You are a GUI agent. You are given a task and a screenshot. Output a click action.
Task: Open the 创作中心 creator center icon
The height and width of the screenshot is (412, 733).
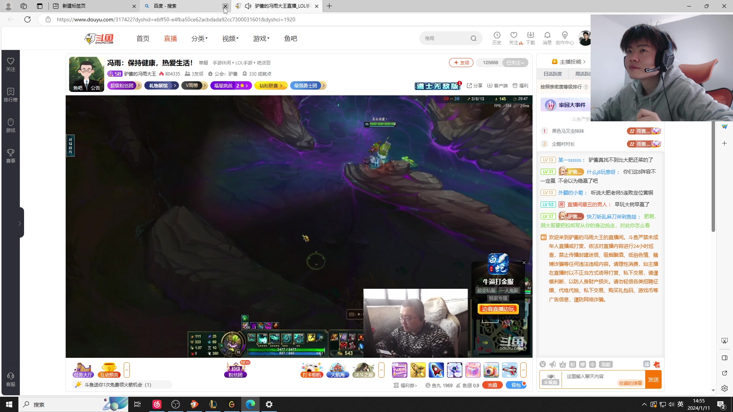click(x=565, y=38)
